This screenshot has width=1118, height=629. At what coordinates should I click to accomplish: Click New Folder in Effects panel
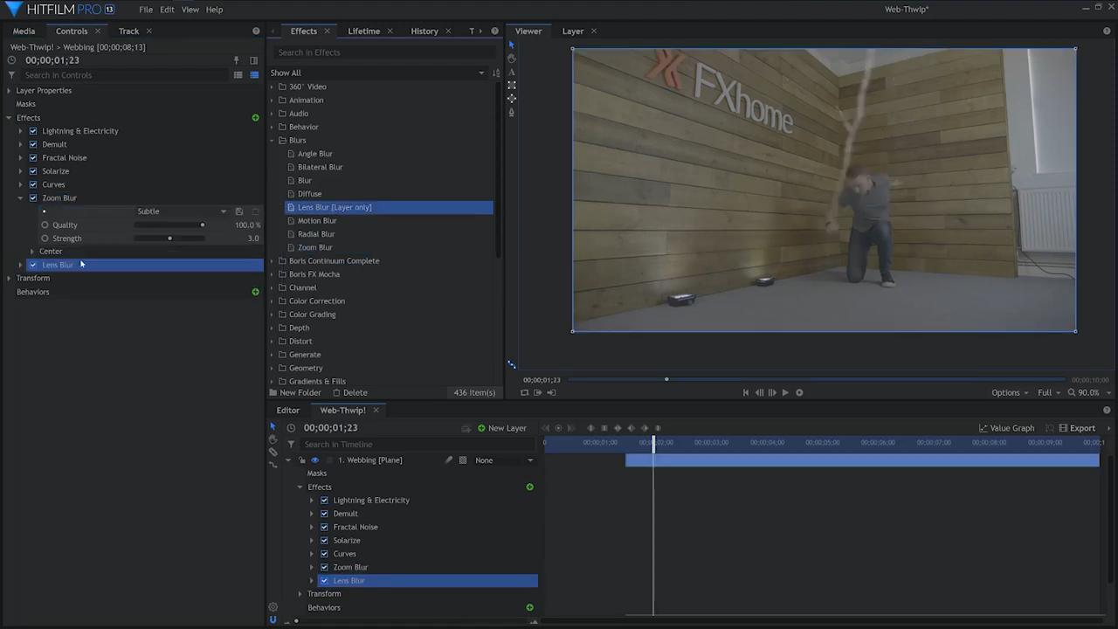[294, 393]
